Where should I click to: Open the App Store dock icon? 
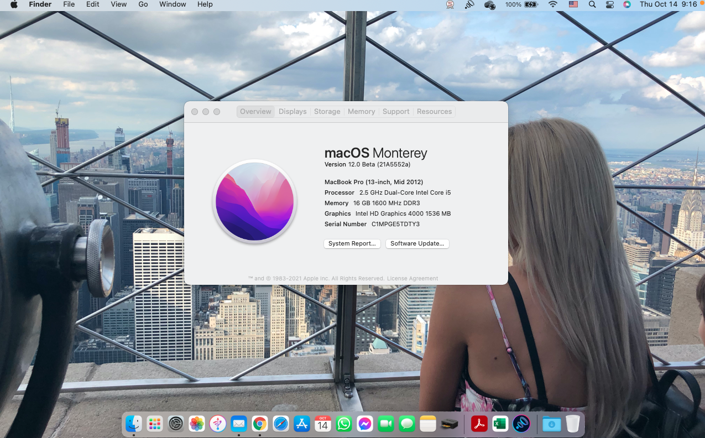(x=302, y=424)
